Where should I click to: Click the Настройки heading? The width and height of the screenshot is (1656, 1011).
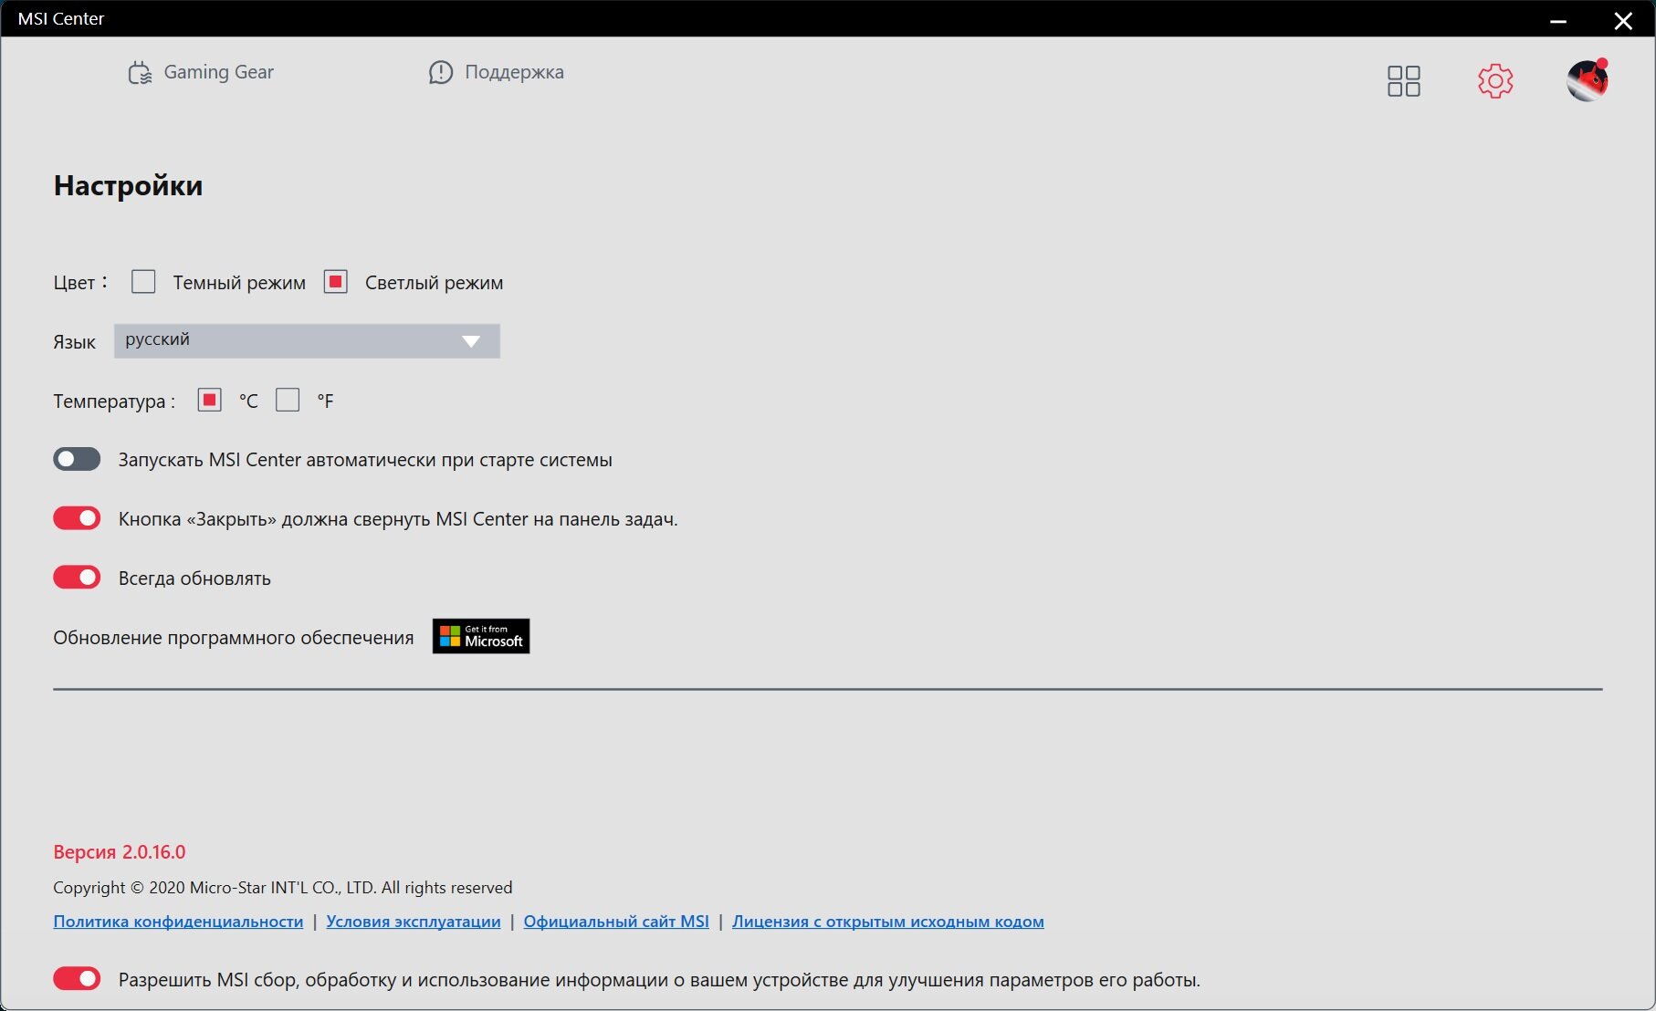pos(129,186)
